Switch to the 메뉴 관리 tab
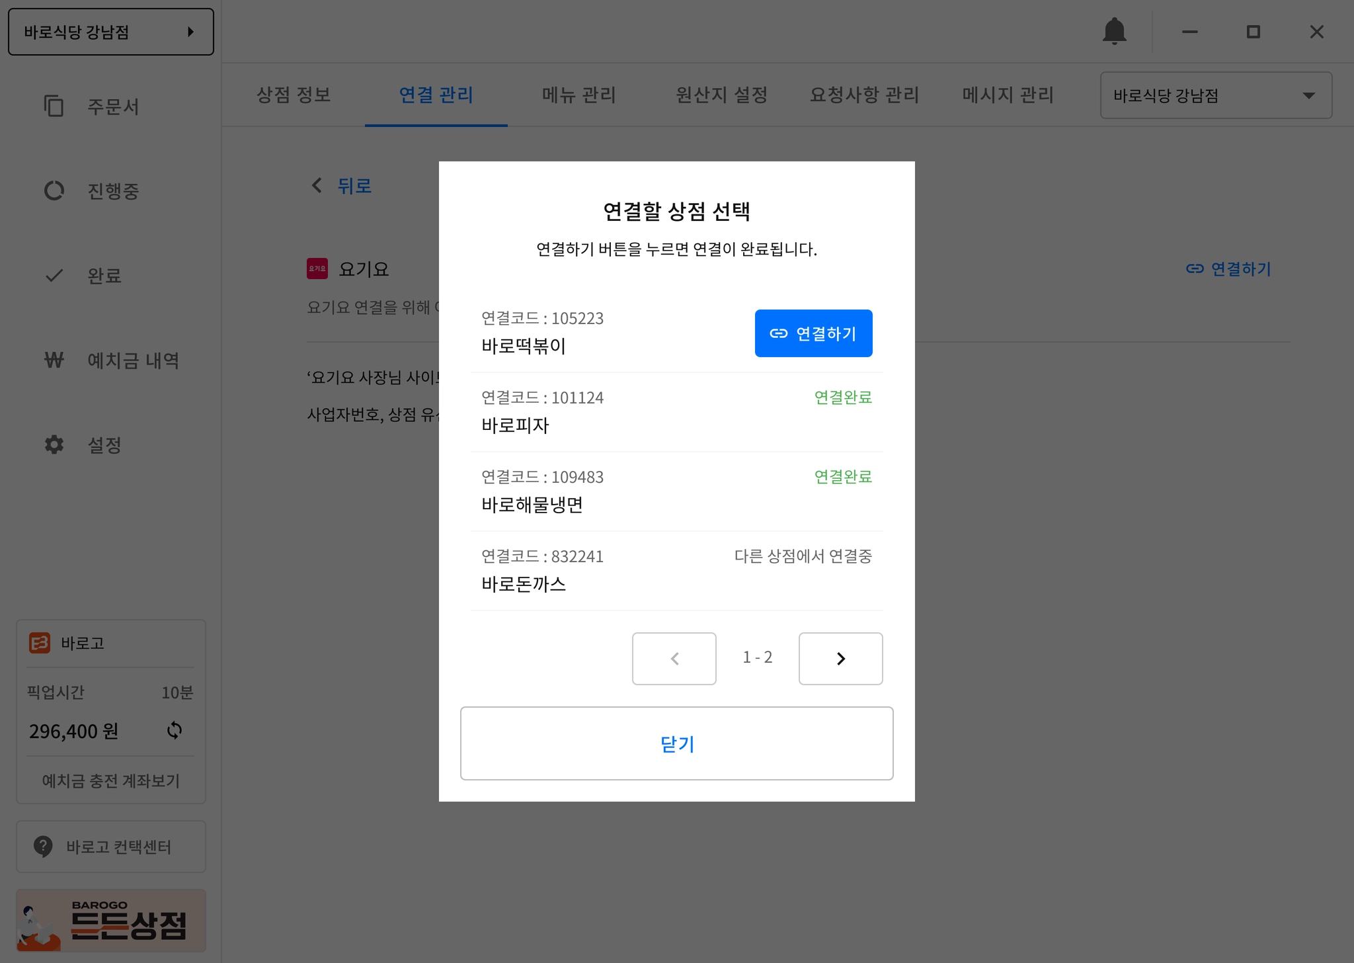Image resolution: width=1354 pixels, height=963 pixels. tap(578, 95)
